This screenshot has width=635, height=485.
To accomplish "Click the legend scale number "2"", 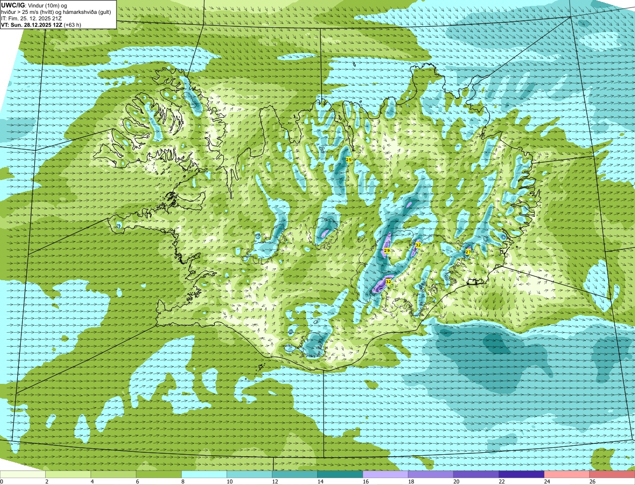I will tap(47, 482).
